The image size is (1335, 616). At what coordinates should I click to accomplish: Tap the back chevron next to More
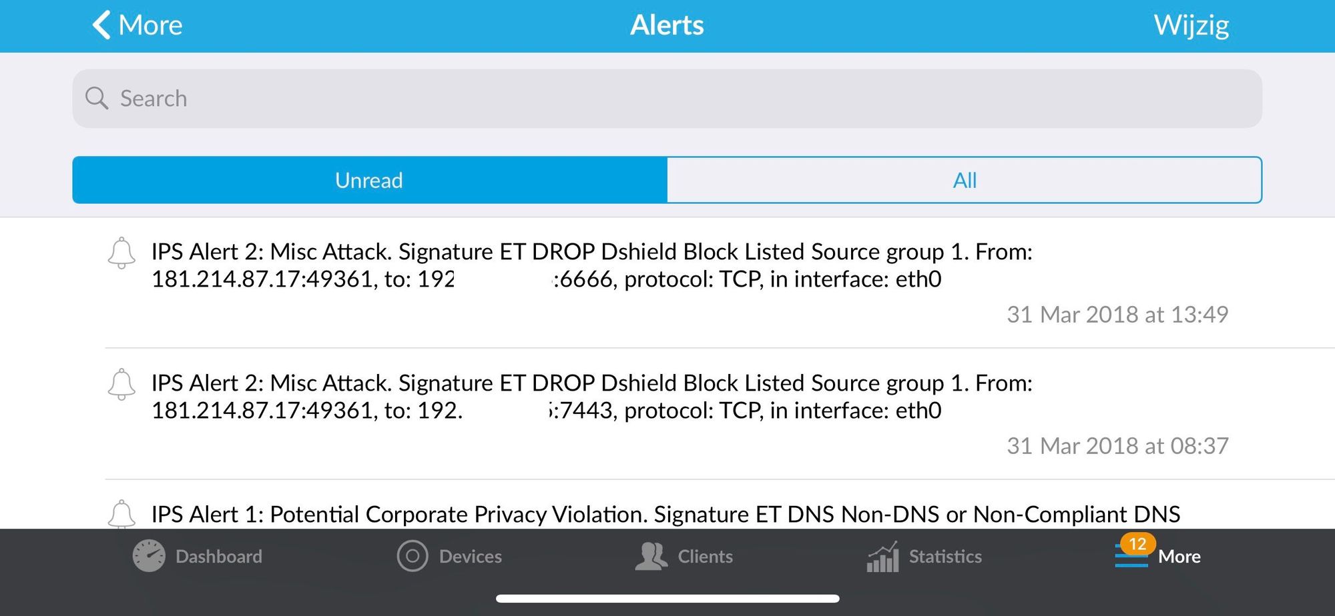[x=101, y=25]
